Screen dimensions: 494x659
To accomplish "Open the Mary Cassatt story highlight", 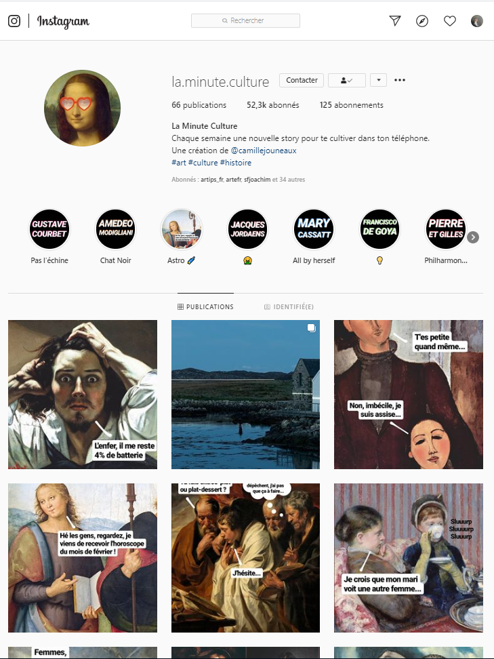I will tap(313, 229).
